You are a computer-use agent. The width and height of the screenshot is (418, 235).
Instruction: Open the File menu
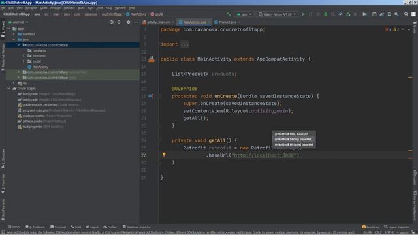(x=3, y=8)
